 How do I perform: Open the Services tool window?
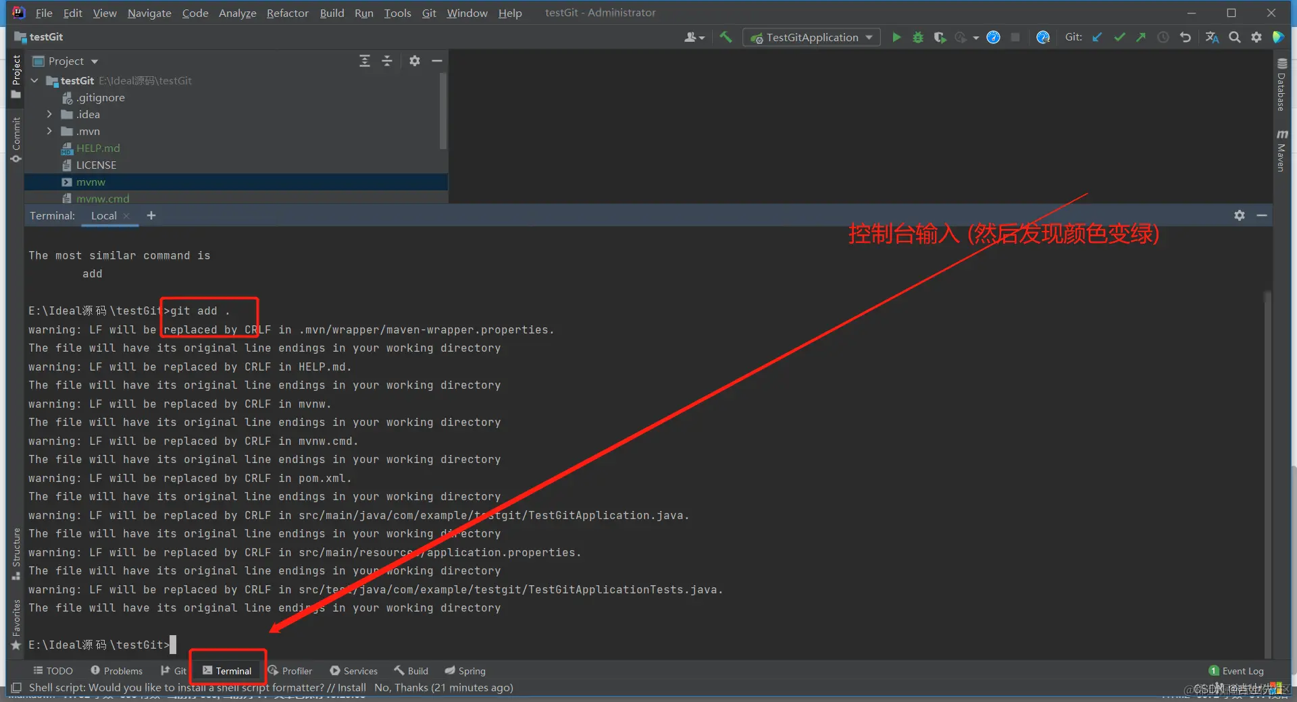click(x=353, y=671)
